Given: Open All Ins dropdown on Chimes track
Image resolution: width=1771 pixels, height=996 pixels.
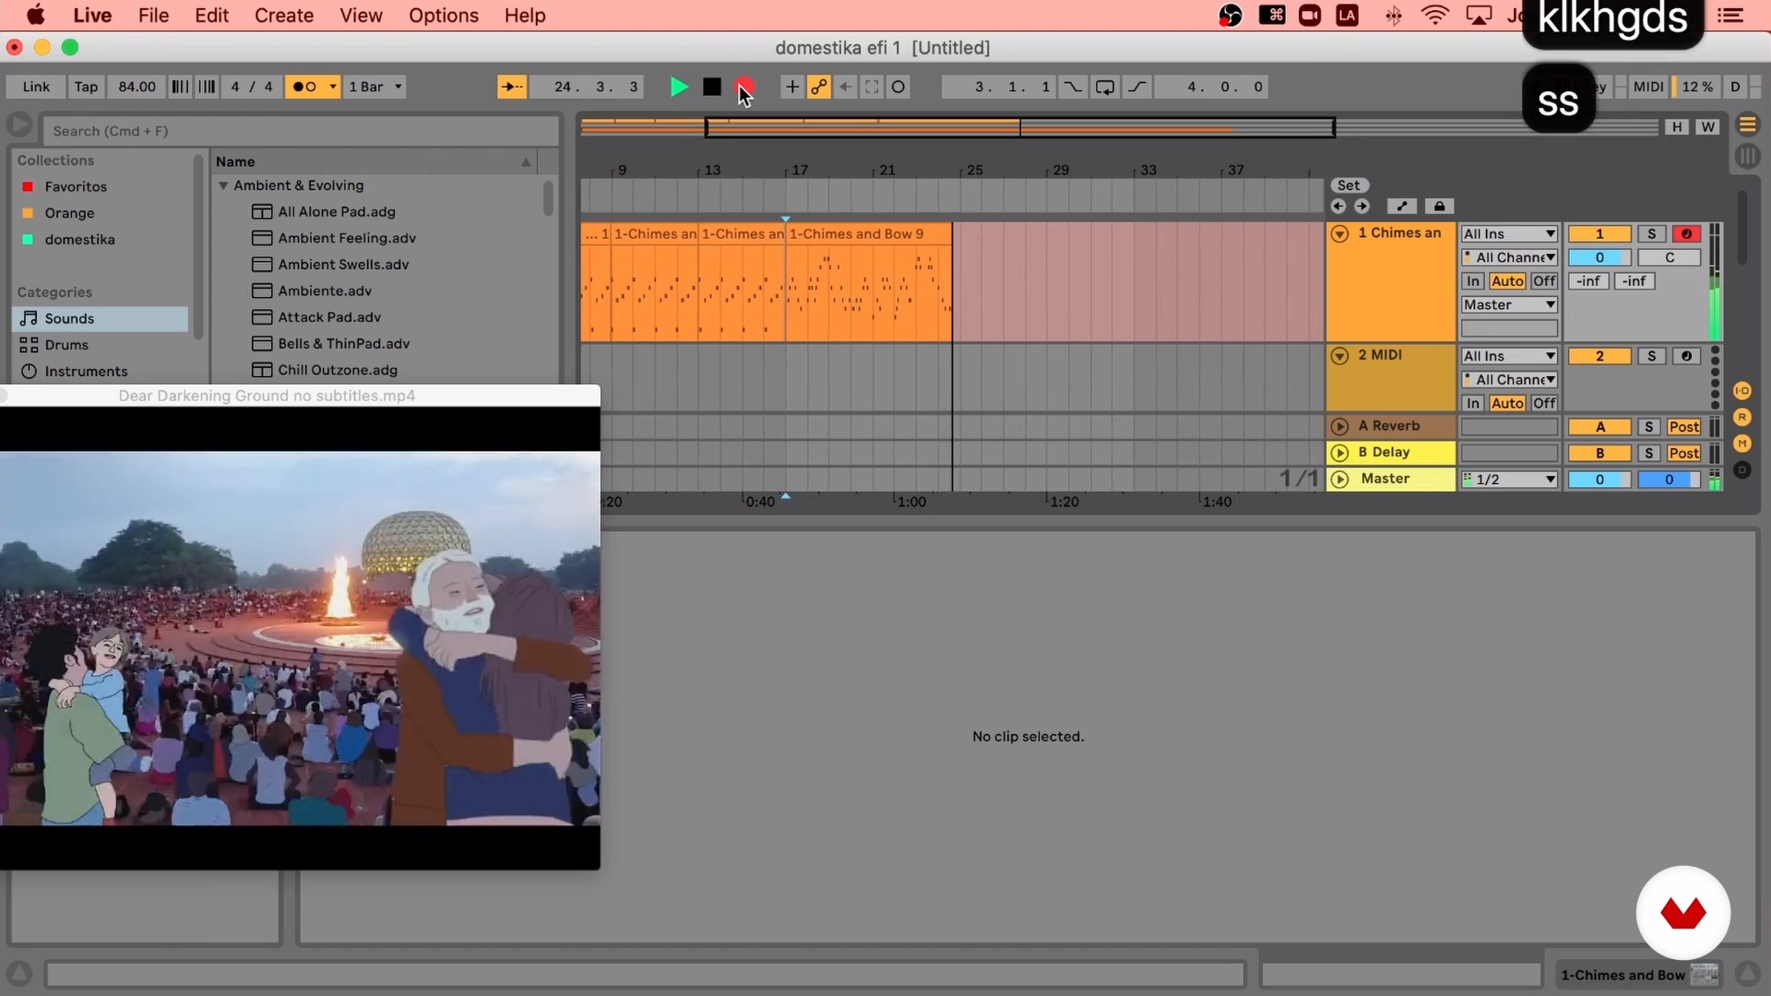Looking at the screenshot, I should [1509, 234].
